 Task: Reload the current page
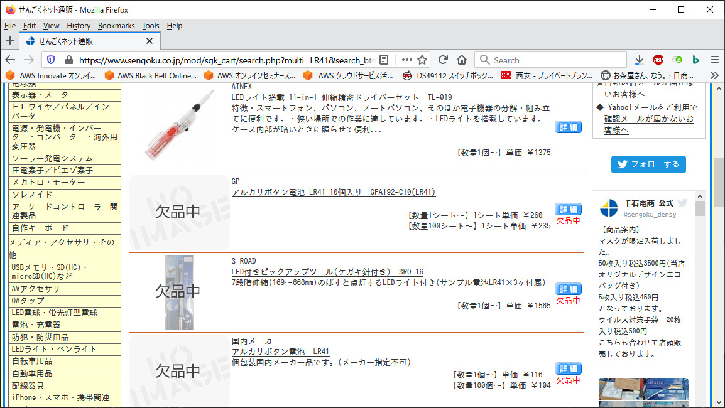tap(443, 60)
